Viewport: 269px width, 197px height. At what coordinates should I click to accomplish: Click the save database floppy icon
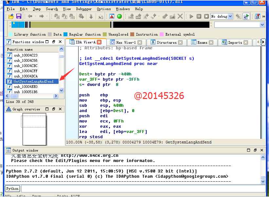point(19,16)
